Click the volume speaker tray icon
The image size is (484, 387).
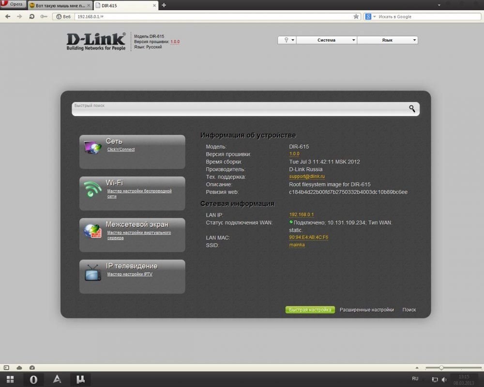[444, 380]
